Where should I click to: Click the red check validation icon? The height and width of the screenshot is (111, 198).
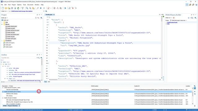(x=48, y=8)
